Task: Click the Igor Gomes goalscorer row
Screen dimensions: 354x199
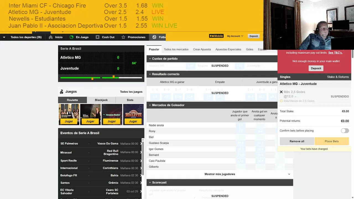Action: pyautogui.click(x=220, y=149)
